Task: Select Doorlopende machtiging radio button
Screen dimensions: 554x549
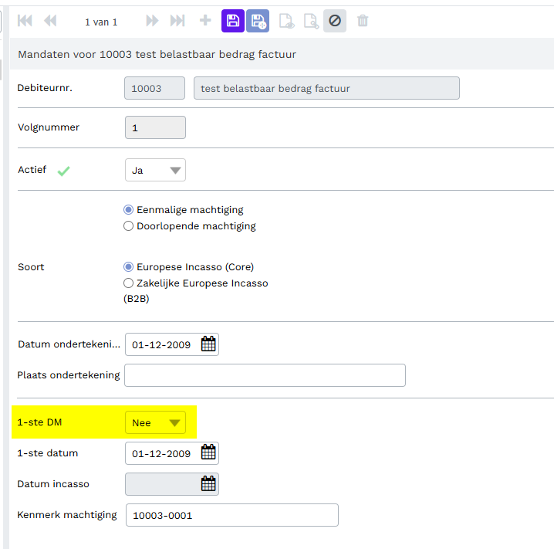Action: coord(129,226)
